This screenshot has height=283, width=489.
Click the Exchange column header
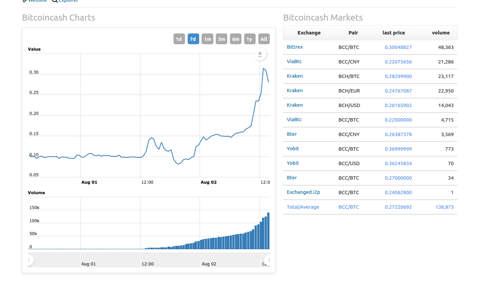click(x=309, y=33)
